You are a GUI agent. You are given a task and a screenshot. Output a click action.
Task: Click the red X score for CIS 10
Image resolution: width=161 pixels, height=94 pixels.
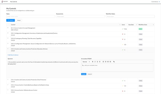click(x=123, y=40)
